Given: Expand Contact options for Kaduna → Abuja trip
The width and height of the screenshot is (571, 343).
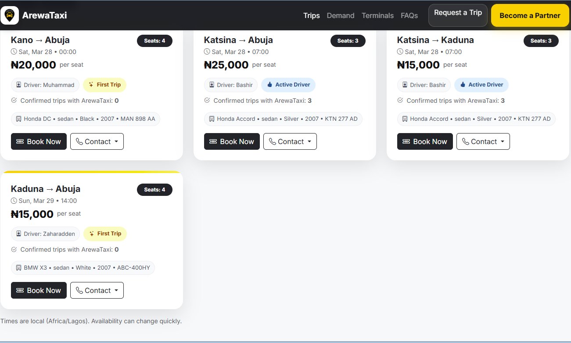Looking at the screenshot, I should tap(97, 290).
